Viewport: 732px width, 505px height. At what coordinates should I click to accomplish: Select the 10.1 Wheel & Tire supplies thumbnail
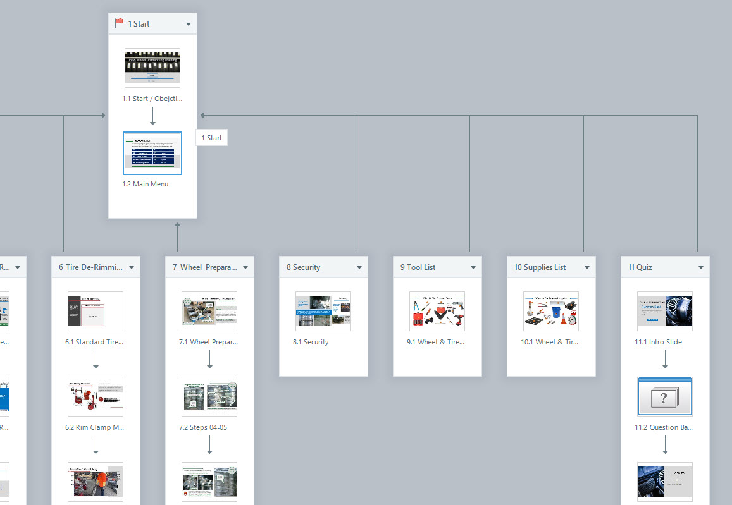click(551, 311)
